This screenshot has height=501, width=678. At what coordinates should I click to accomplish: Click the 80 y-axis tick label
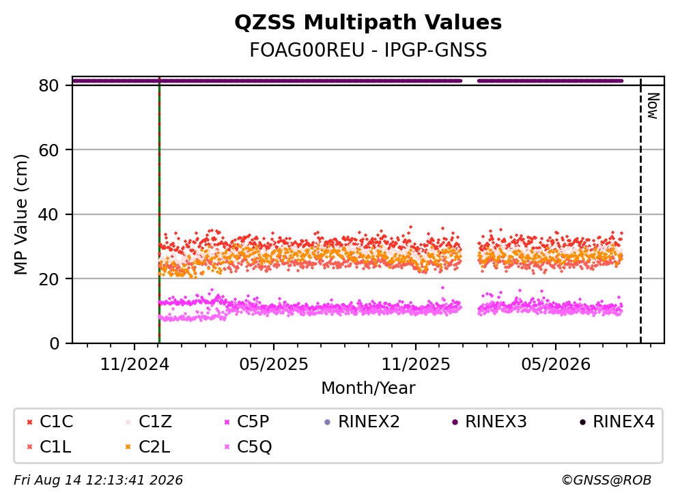coord(49,85)
